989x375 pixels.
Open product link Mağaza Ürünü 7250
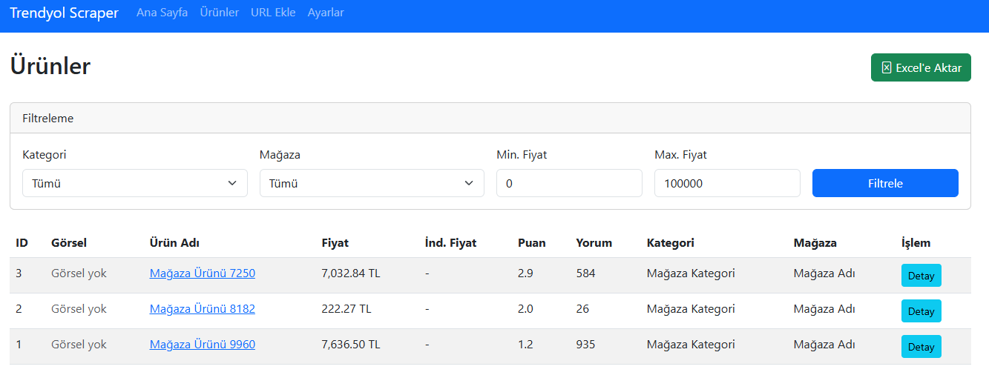coord(203,273)
